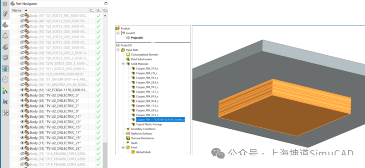Open the tools icon at sidebar bottom
Screen dimensions: 365x168
click(x=5, y=113)
